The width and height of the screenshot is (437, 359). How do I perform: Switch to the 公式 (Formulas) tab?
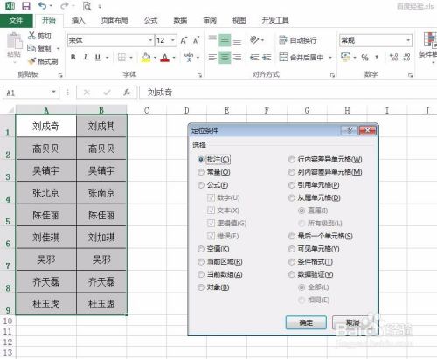(x=150, y=20)
